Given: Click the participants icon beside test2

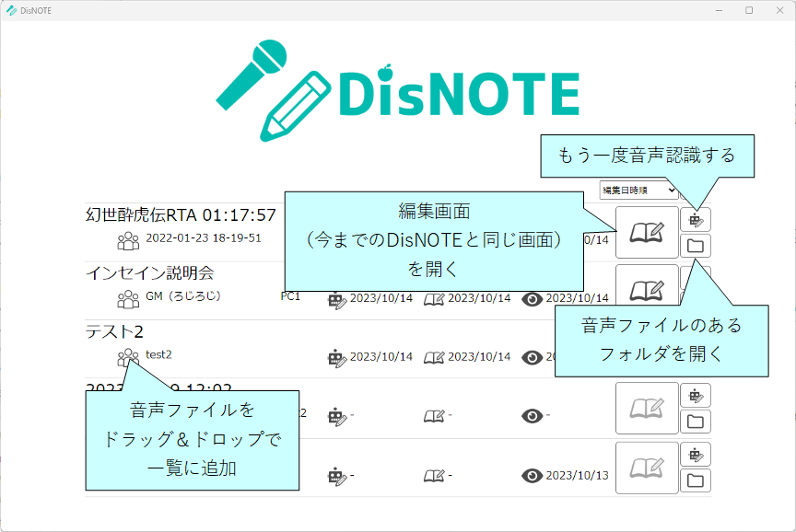Looking at the screenshot, I should click(128, 357).
